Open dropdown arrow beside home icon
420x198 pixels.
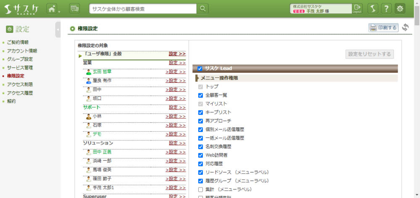[x=59, y=11]
